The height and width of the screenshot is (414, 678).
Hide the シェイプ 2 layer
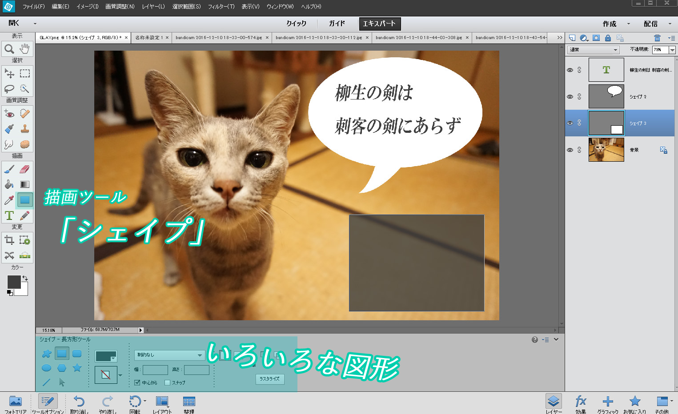click(x=570, y=96)
